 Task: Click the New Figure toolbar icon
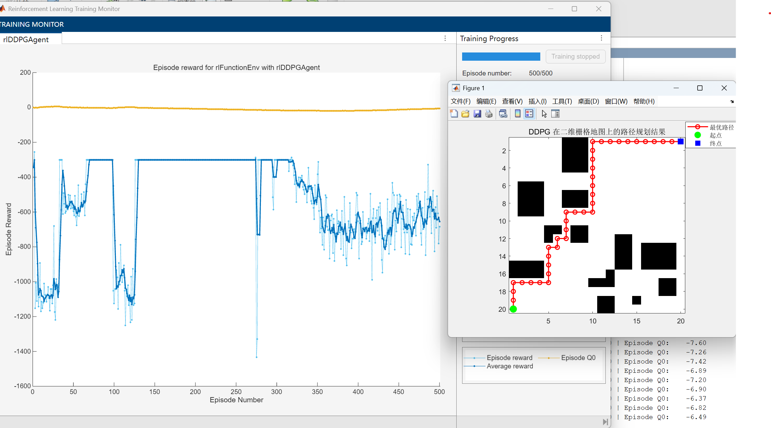tap(454, 114)
